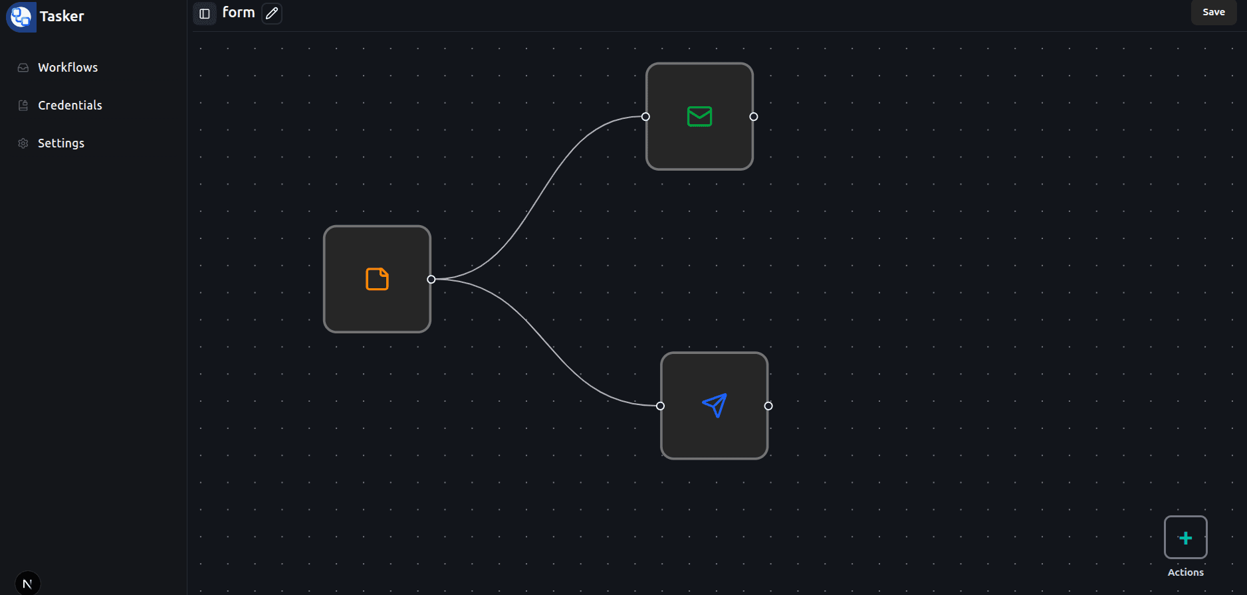Open the Next.js dev tools indicator
Viewport: 1247px width, 595px height.
tap(27, 584)
